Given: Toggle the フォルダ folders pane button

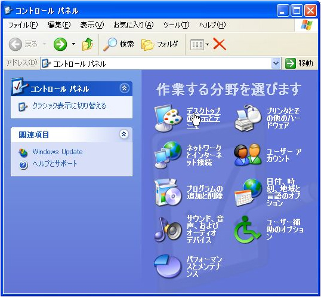Looking at the screenshot, I should coord(160,44).
